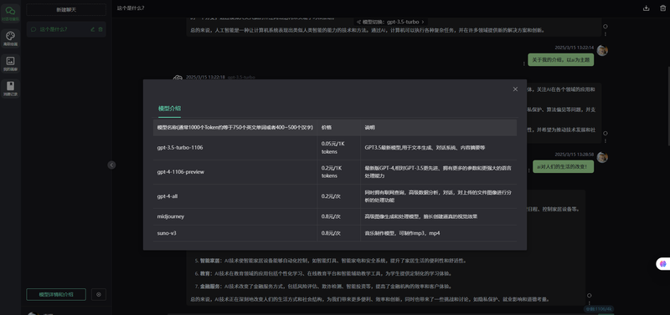The image size is (670, 315).
Task: Edit the 这个是什么? conversation title pencil icon
Action: click(93, 29)
